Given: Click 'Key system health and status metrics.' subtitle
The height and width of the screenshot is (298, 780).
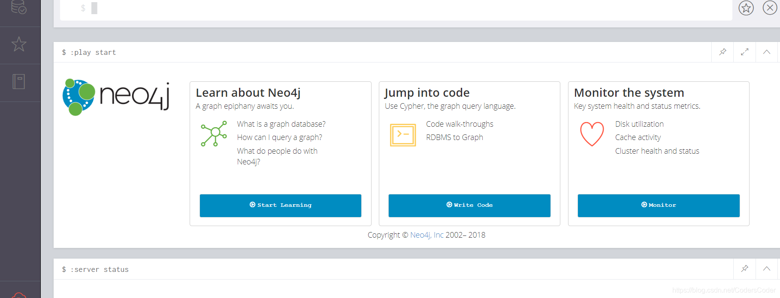Looking at the screenshot, I should click(x=637, y=106).
